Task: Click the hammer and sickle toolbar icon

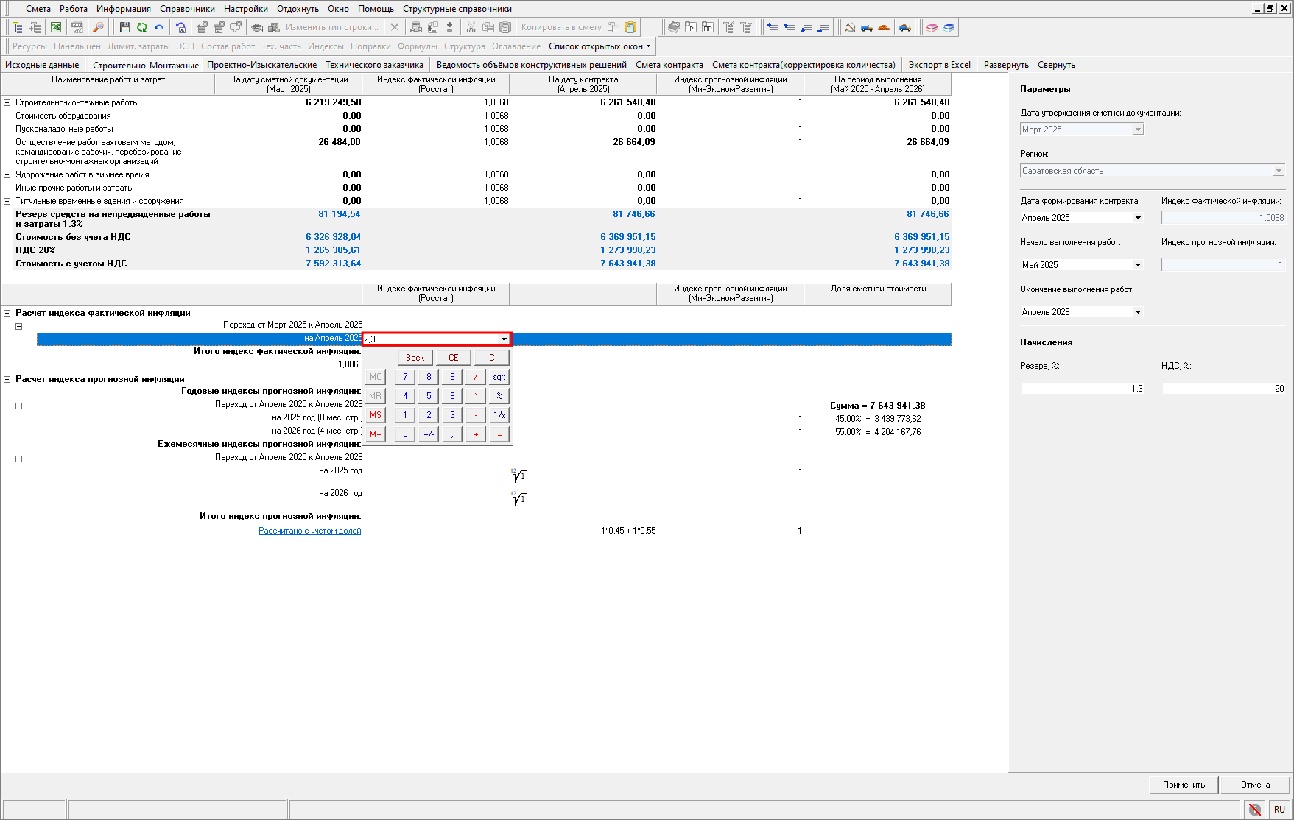Action: 850,27
